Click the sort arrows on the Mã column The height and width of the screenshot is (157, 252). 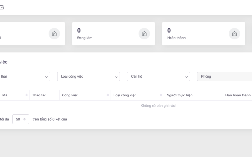pyautogui.click(x=27, y=95)
